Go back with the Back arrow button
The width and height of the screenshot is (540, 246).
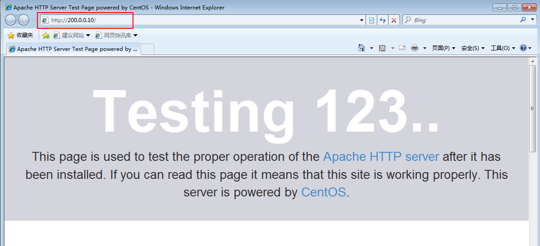(x=11, y=20)
